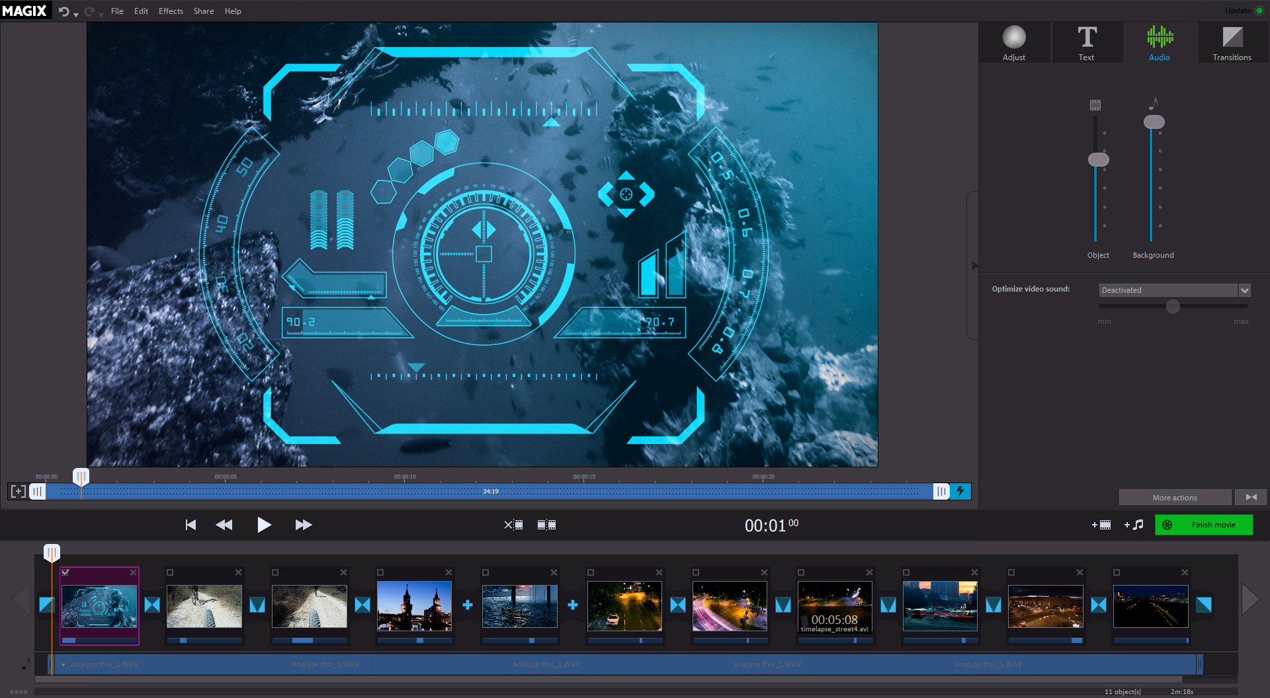Screen dimensions: 1270x698
Task: Click the lightning bolt icon on the trim bar
Action: point(960,491)
